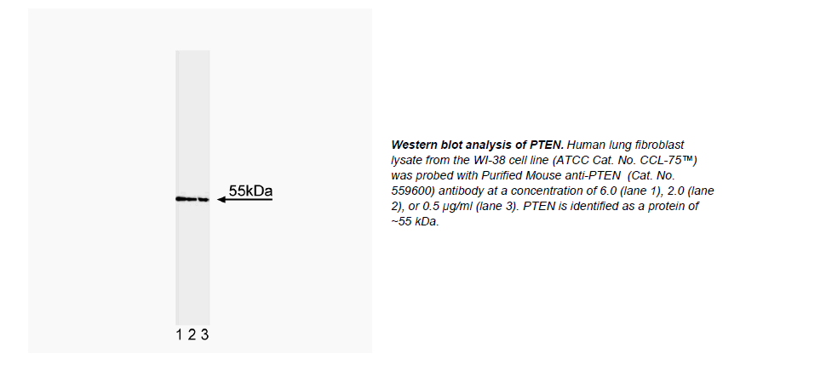Click the '~55 kDa.' text ending the caption
Image resolution: width=832 pixels, height=376 pixels.
click(x=415, y=221)
